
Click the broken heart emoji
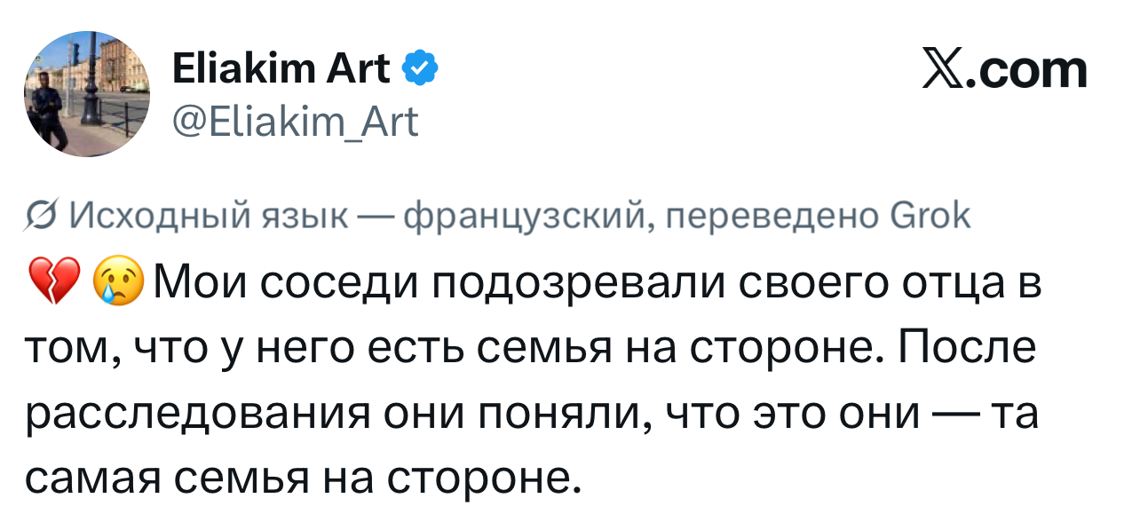pyautogui.click(x=54, y=282)
